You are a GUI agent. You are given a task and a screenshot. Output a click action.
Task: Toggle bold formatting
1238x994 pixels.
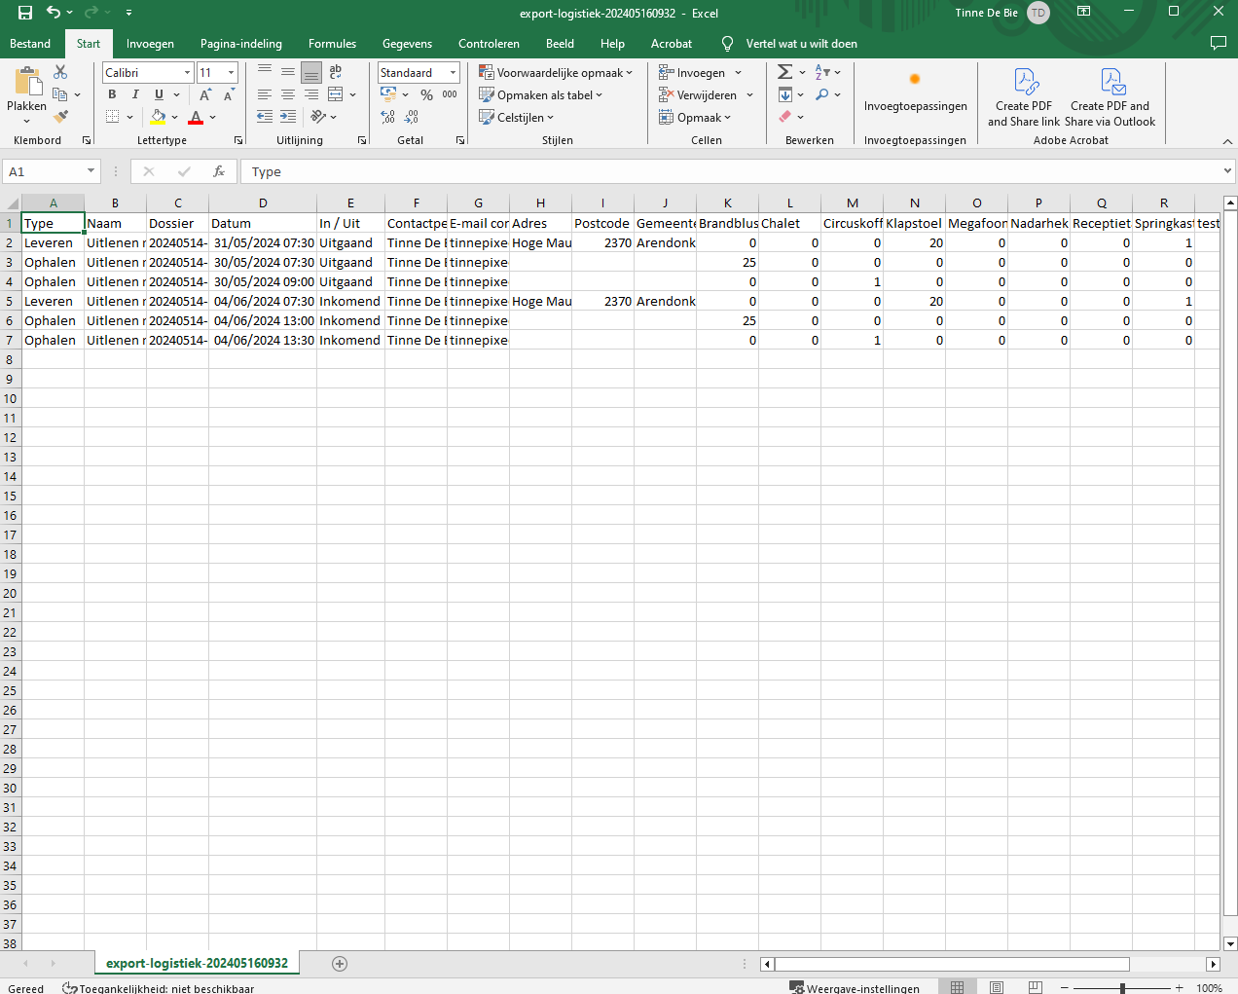pos(112,94)
